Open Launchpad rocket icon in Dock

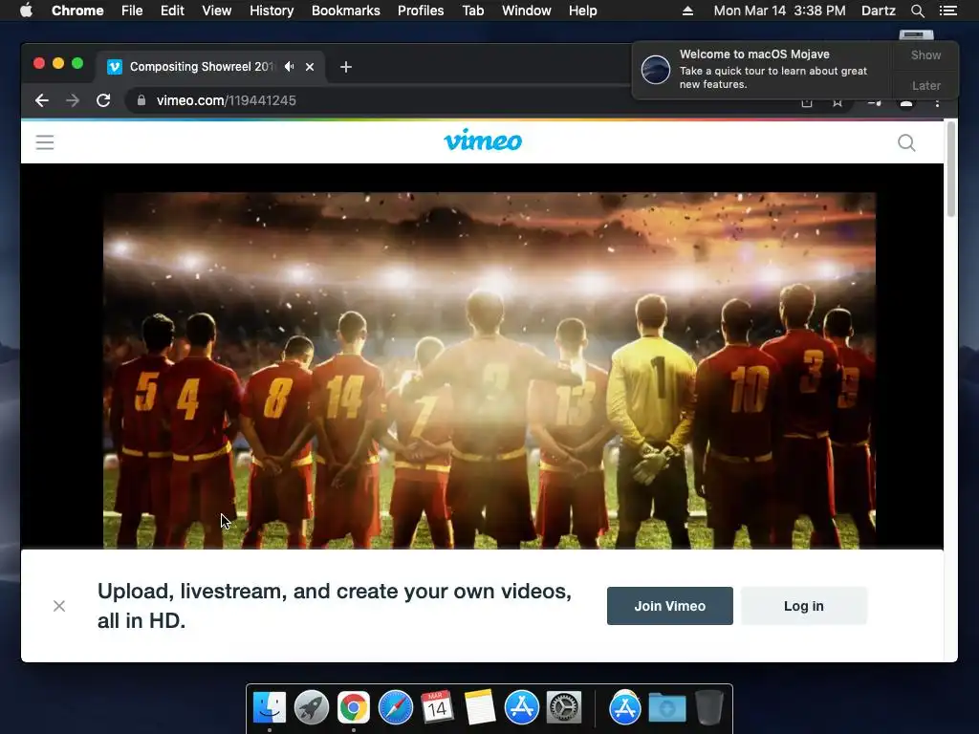[x=312, y=708]
